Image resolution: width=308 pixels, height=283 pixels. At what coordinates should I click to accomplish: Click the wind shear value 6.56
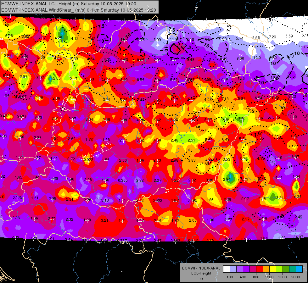(256, 37)
